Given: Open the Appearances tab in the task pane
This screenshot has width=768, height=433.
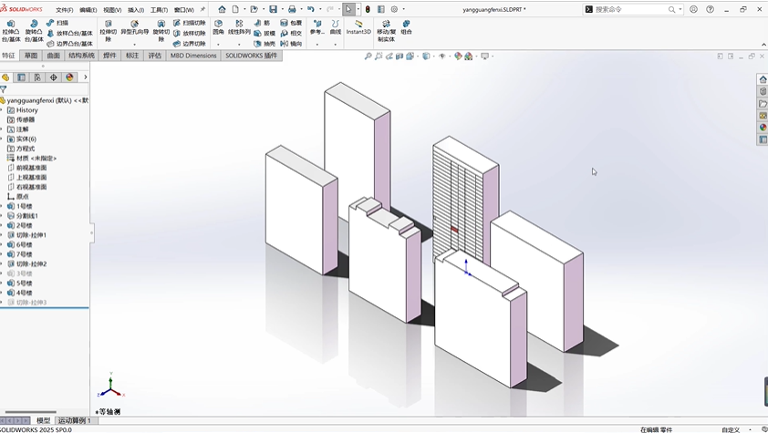Looking at the screenshot, I should click(x=763, y=128).
